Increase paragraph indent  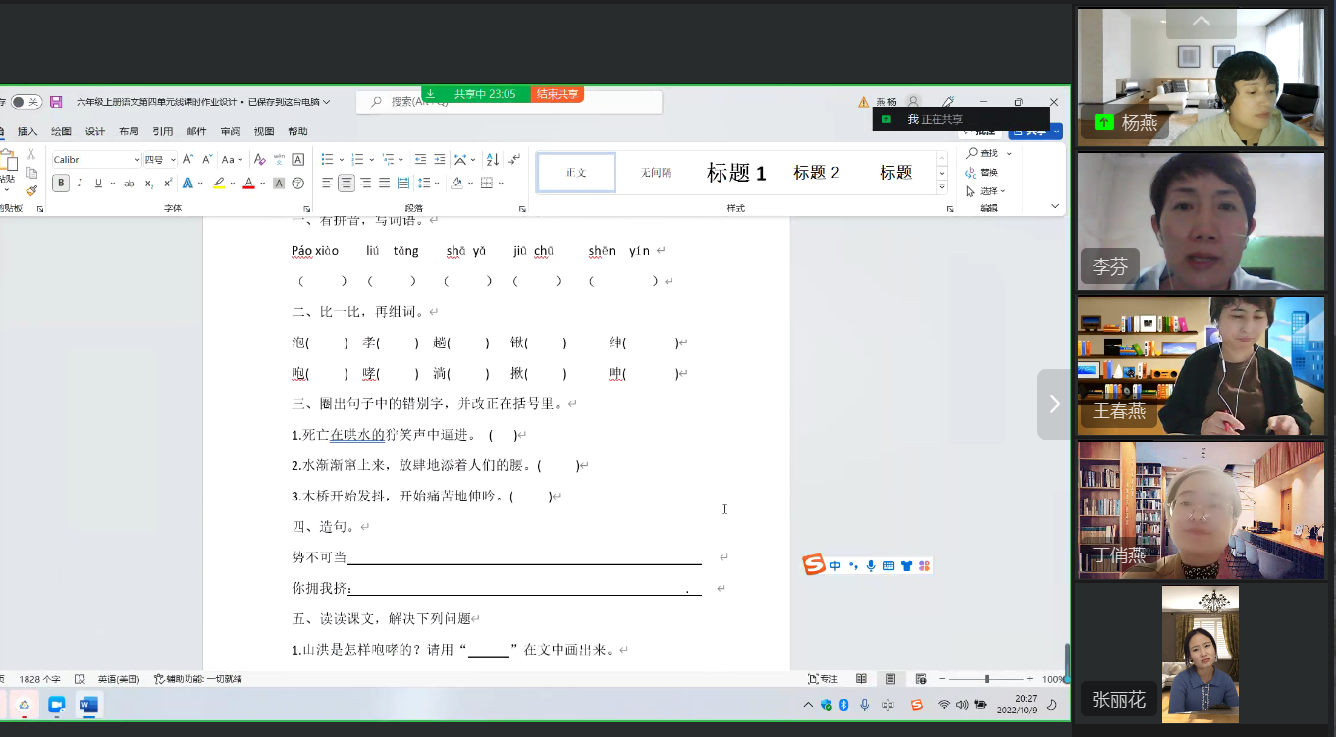pos(439,159)
